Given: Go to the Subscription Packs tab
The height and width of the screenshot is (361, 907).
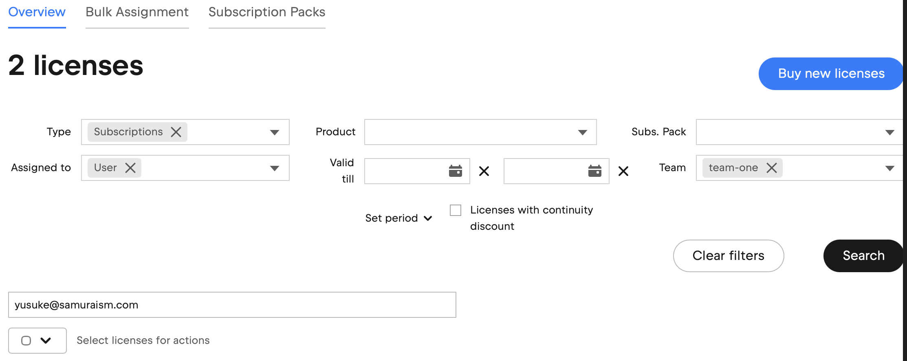Looking at the screenshot, I should (x=267, y=12).
